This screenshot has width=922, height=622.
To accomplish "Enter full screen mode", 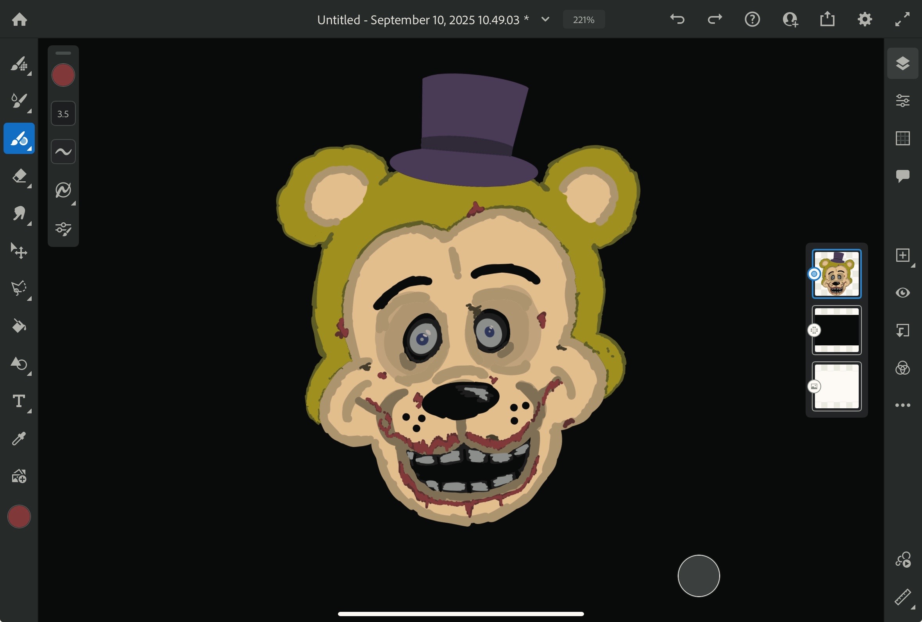I will click(x=902, y=19).
